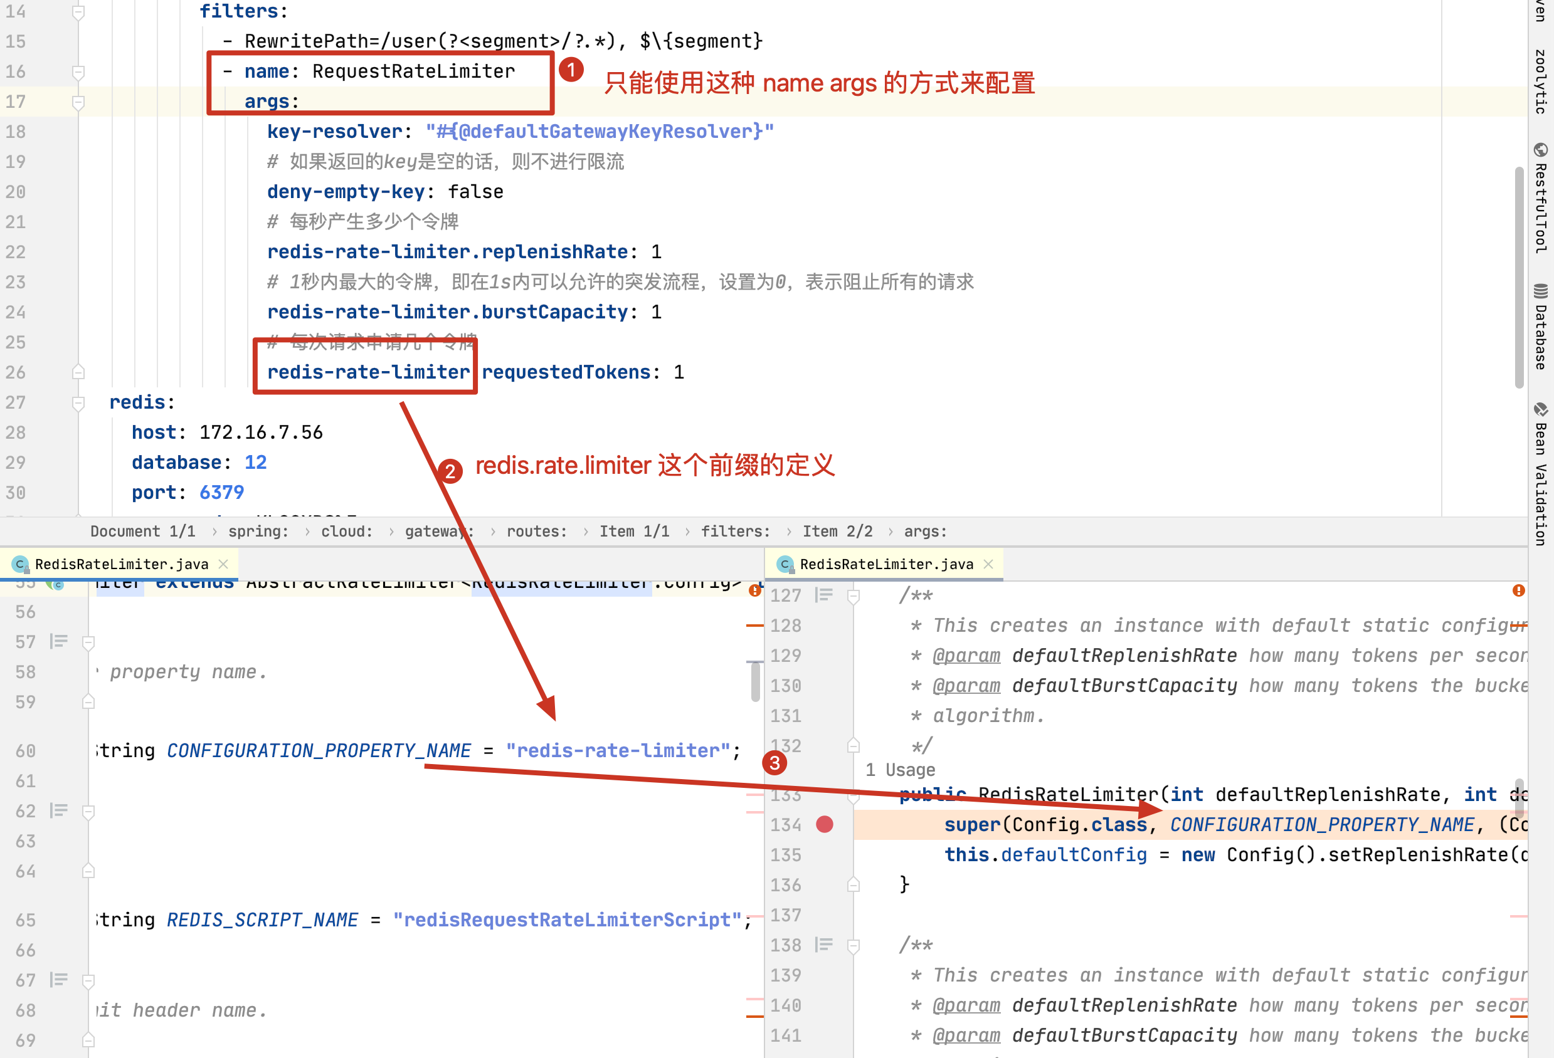
Task: Collapse the doc comment at left line 62
Action: pyautogui.click(x=88, y=812)
